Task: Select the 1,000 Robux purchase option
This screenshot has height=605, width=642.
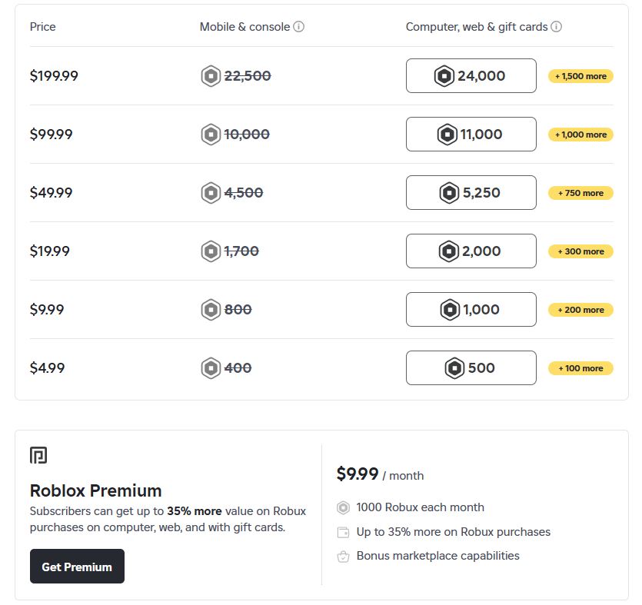Action: coord(471,309)
